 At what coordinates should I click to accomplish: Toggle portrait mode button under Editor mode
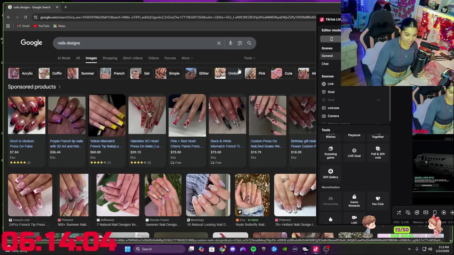coord(332,39)
